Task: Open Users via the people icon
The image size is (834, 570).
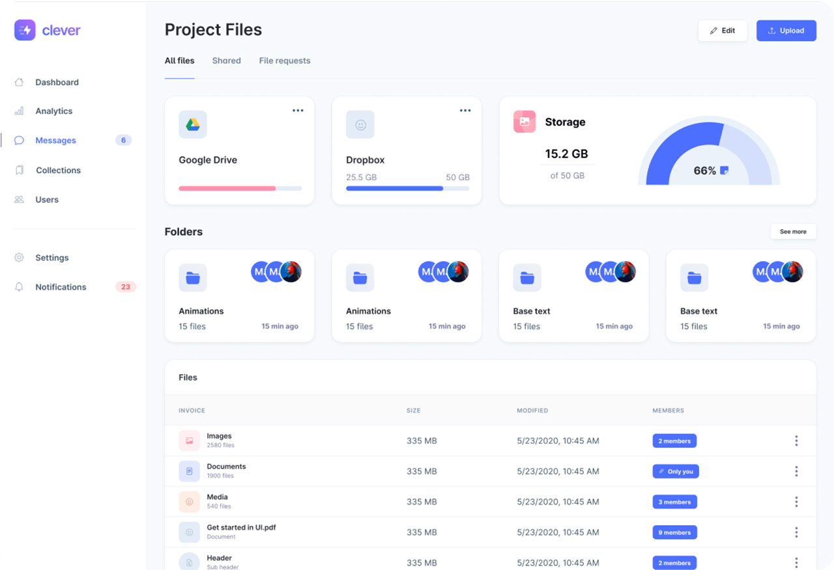Action: point(20,200)
